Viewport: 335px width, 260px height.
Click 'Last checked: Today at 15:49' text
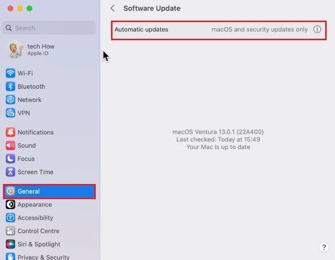[x=218, y=139]
